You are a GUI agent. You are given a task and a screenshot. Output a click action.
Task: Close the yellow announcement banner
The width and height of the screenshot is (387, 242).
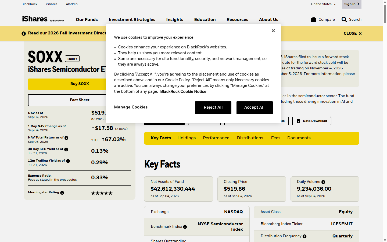tap(353, 33)
